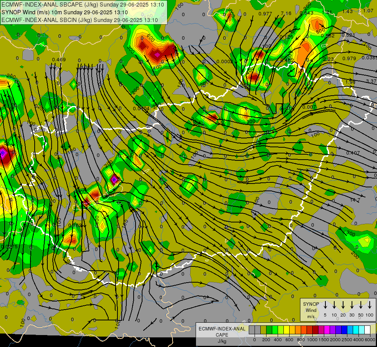Pick the white CAPE legend swatch
The height and width of the screenshot is (347, 377).
pyautogui.click(x=367, y=330)
